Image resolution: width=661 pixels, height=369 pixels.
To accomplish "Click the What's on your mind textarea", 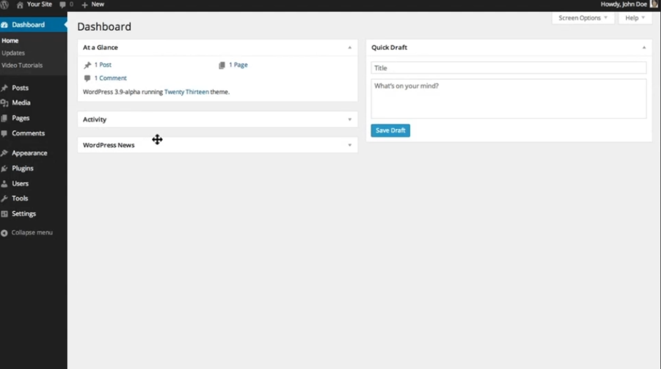I will click(x=508, y=98).
